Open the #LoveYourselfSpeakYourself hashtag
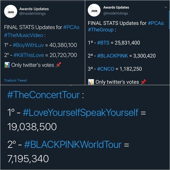This screenshot has width=170, height=170. (80, 112)
